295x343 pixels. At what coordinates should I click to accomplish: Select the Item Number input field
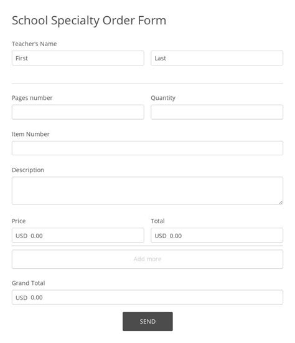click(x=147, y=148)
